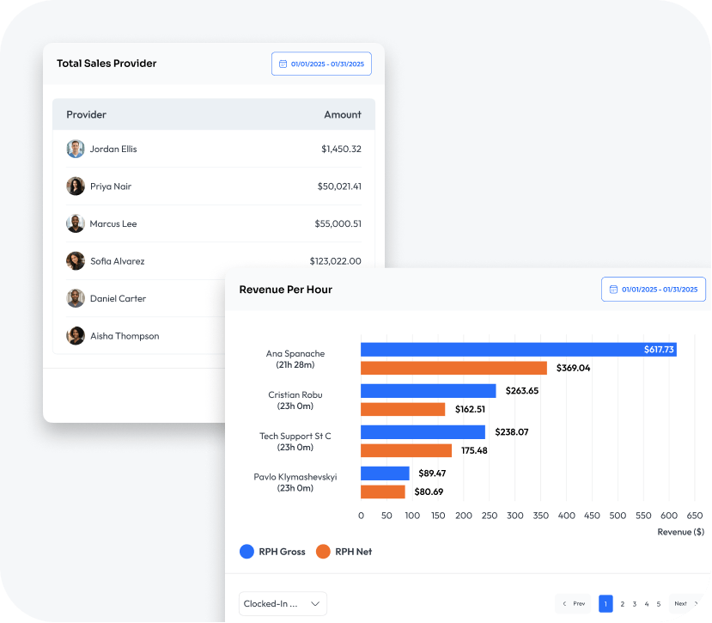712x623 pixels.
Task: Open the Clocked-In dropdown
Action: [283, 604]
